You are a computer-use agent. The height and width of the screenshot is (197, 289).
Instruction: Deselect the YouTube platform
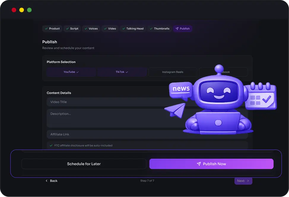tap(71, 72)
